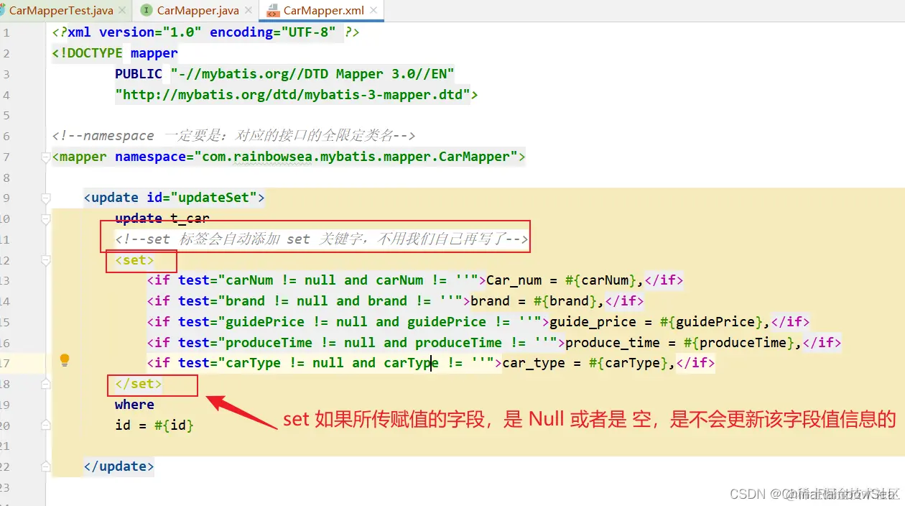The height and width of the screenshot is (506, 905).
Task: Click the 'car_type = #{carType},' assignment
Action: point(589,363)
